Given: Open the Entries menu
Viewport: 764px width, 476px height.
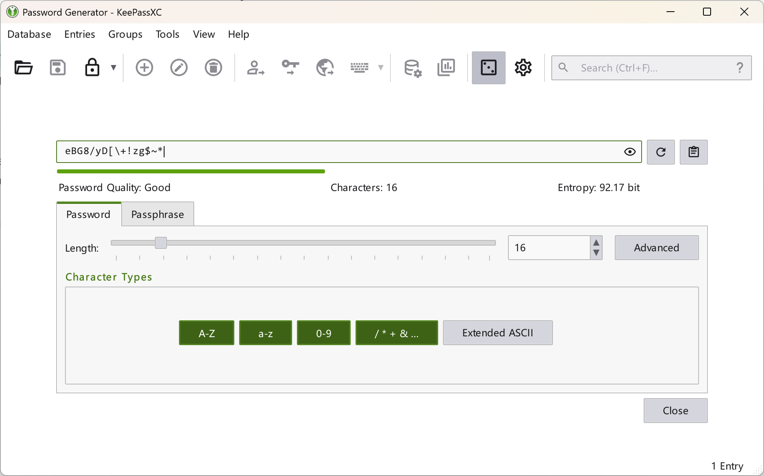Looking at the screenshot, I should 79,35.
